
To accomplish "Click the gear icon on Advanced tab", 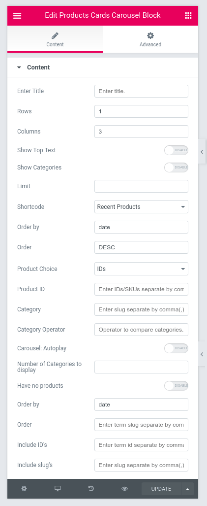I will point(150,35).
